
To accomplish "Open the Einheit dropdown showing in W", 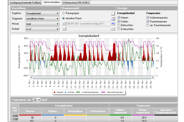I will click(x=42, y=29).
